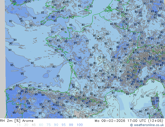Click the 'Arome' model name label
Image resolution: width=165 pixels, height=127 pixels.
point(28,121)
